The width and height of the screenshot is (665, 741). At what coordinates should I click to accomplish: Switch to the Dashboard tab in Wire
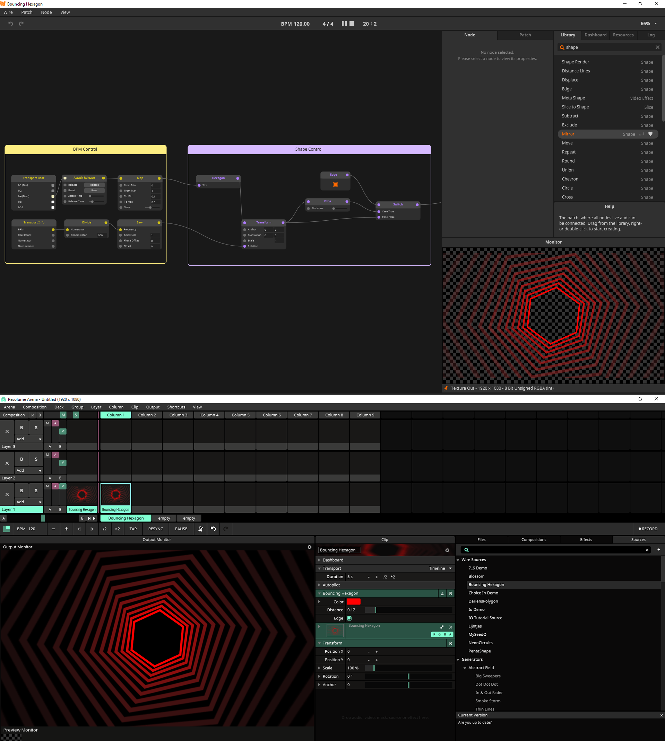[595, 35]
